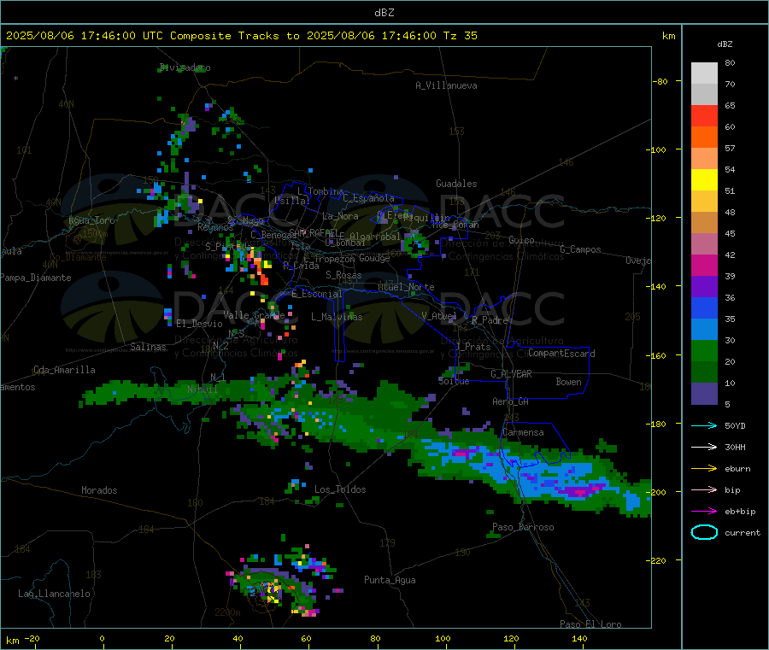
Task: Select the bright green 20-30 dBZ swatch
Action: (x=704, y=350)
